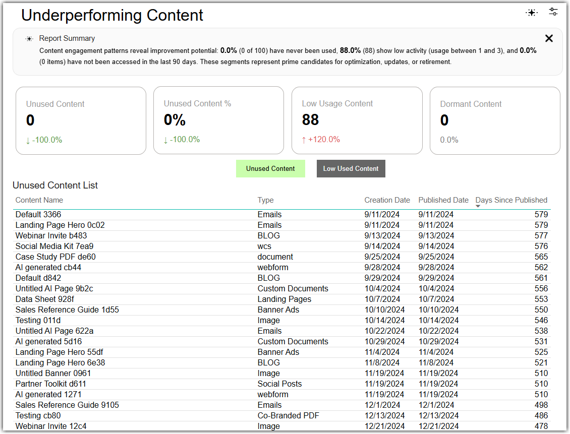This screenshot has height=434, width=570.
Task: Select the Default 3366 row
Action: 282,215
